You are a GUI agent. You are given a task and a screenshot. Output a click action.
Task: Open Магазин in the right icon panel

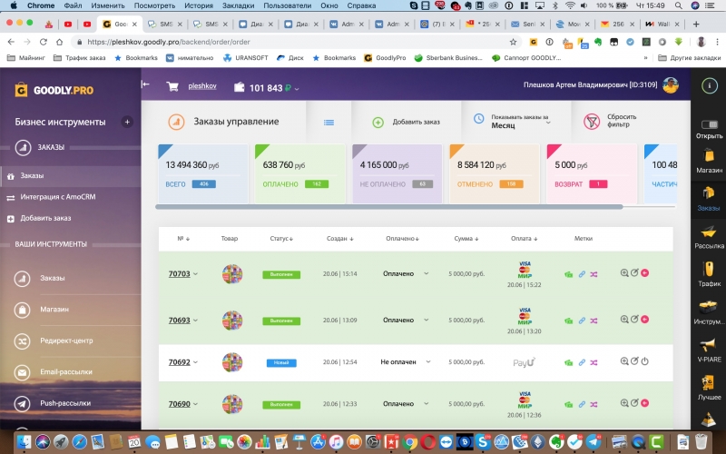point(709,161)
